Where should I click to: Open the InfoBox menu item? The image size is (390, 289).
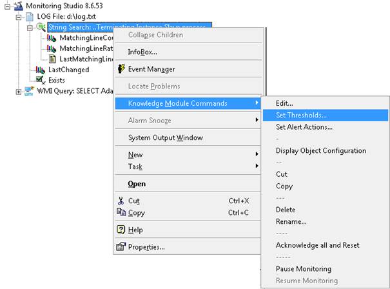pyautogui.click(x=142, y=52)
